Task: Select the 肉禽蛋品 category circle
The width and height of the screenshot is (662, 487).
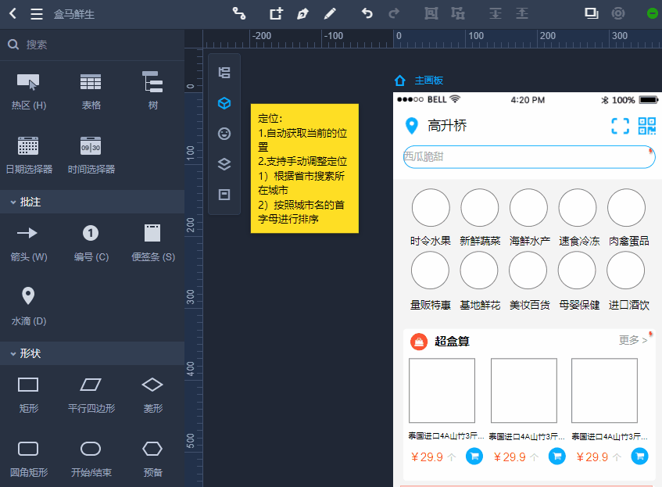Action: coord(627,208)
